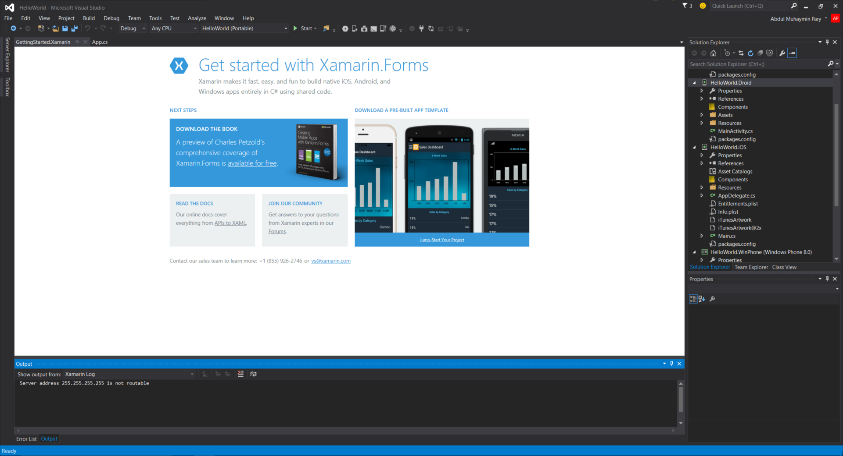Image resolution: width=843 pixels, height=456 pixels.
Task: Toggle word wrap in Output panel
Action: (x=253, y=374)
